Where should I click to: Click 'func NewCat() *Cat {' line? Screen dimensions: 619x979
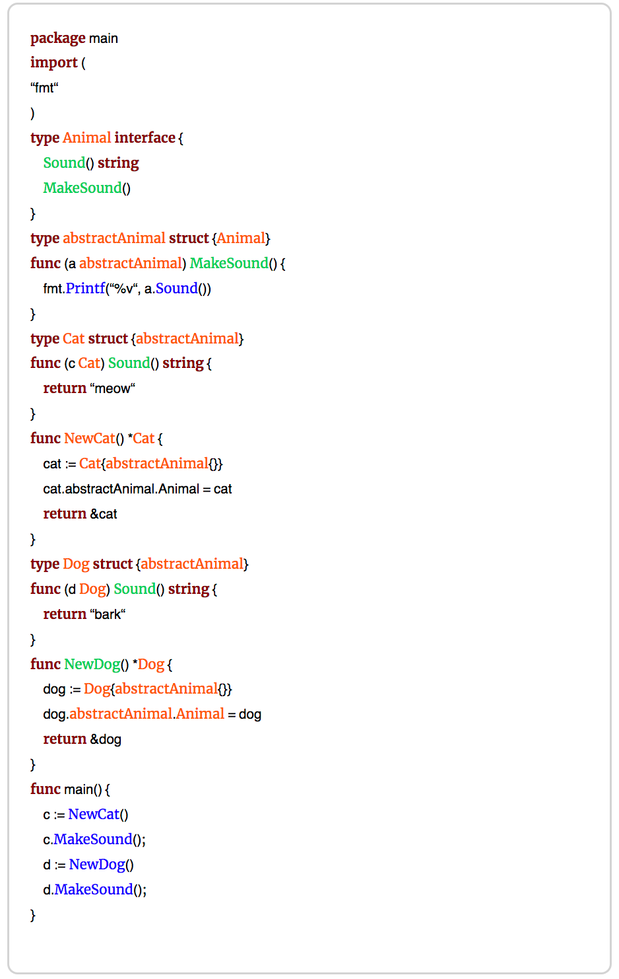[96, 439]
